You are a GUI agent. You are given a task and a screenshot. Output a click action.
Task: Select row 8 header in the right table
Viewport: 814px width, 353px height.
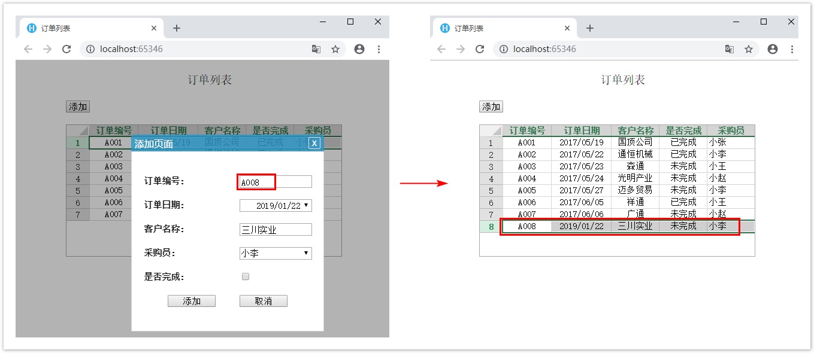[491, 226]
